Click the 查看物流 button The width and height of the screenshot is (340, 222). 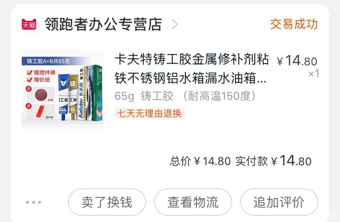tap(193, 202)
